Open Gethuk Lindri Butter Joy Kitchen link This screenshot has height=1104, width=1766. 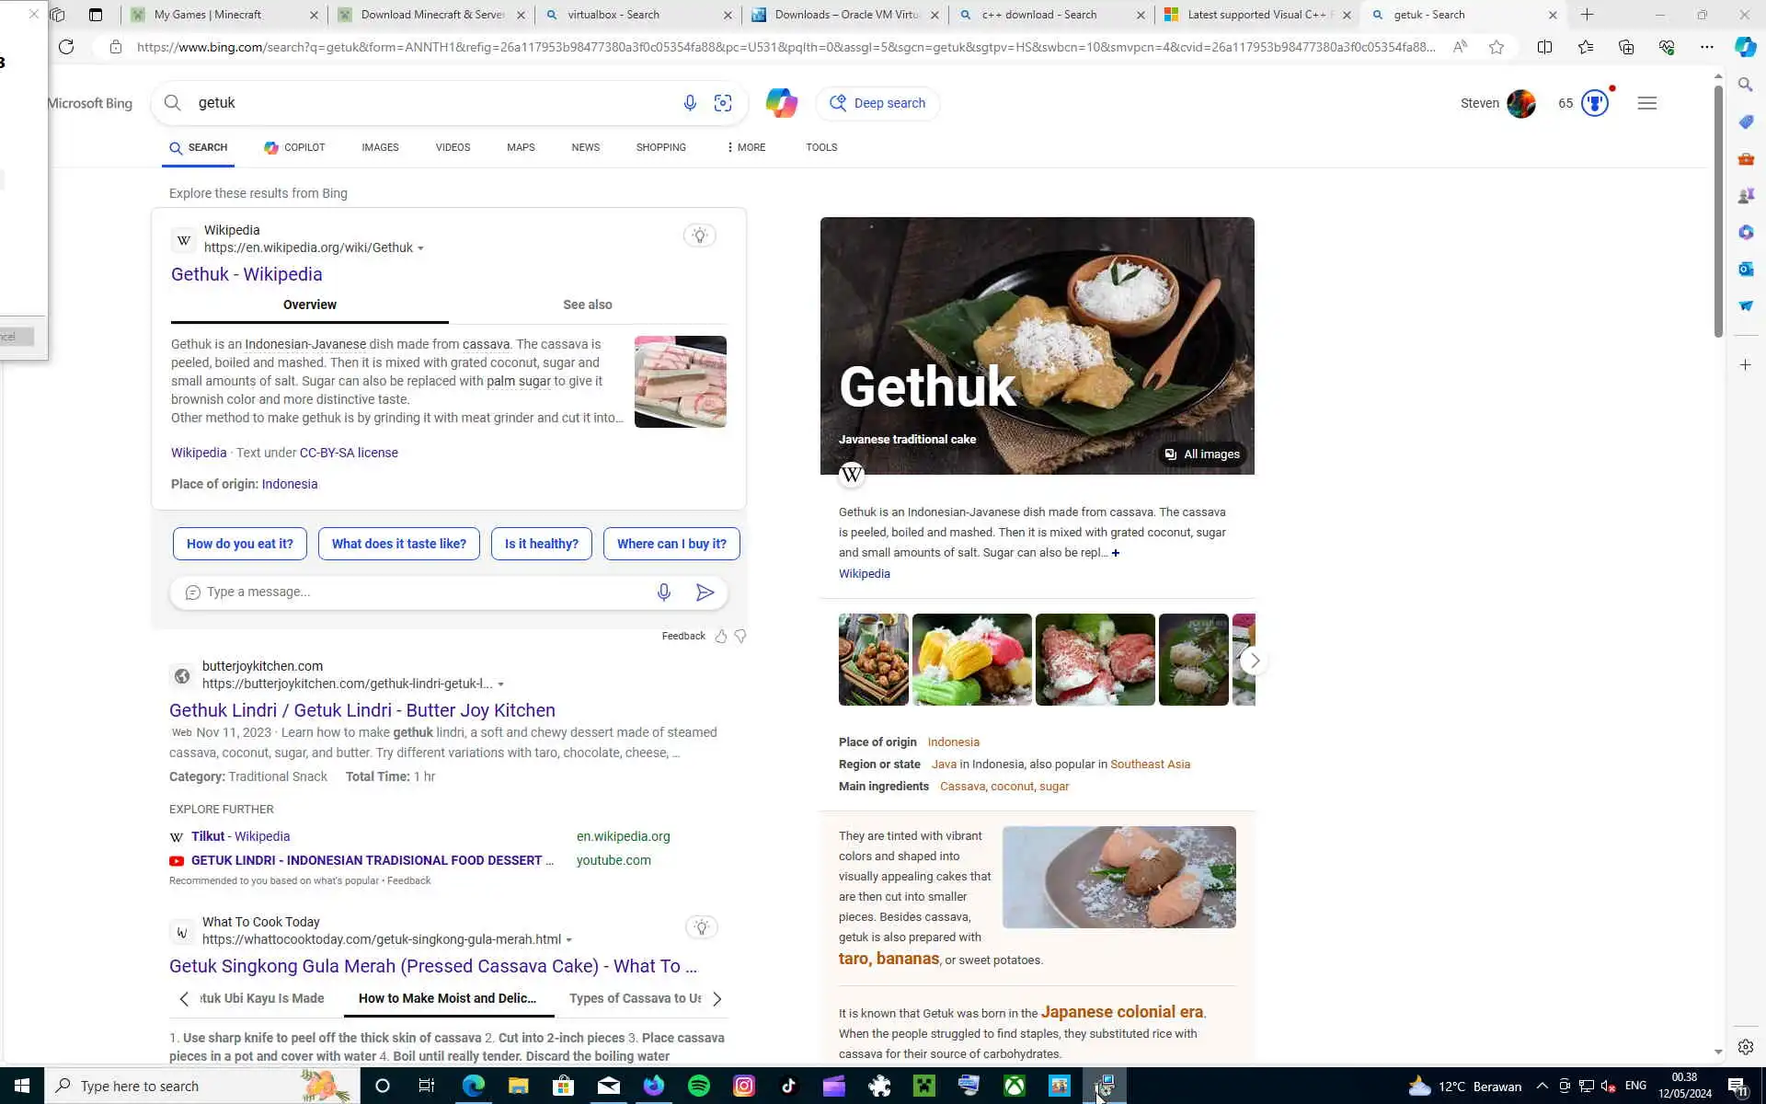point(361,710)
